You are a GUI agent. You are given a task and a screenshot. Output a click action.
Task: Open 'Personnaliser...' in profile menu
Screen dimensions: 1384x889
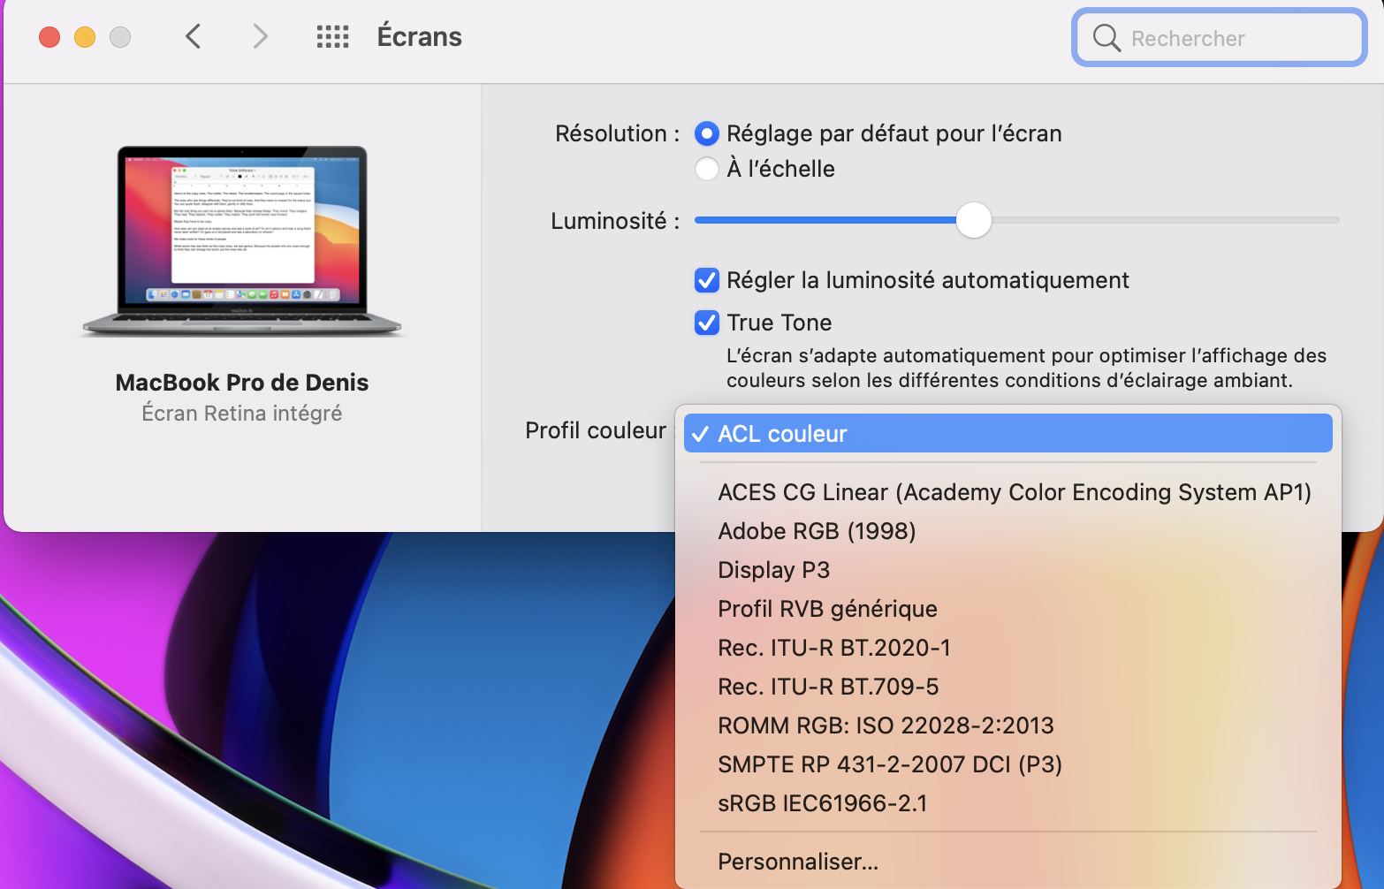pos(1008,862)
